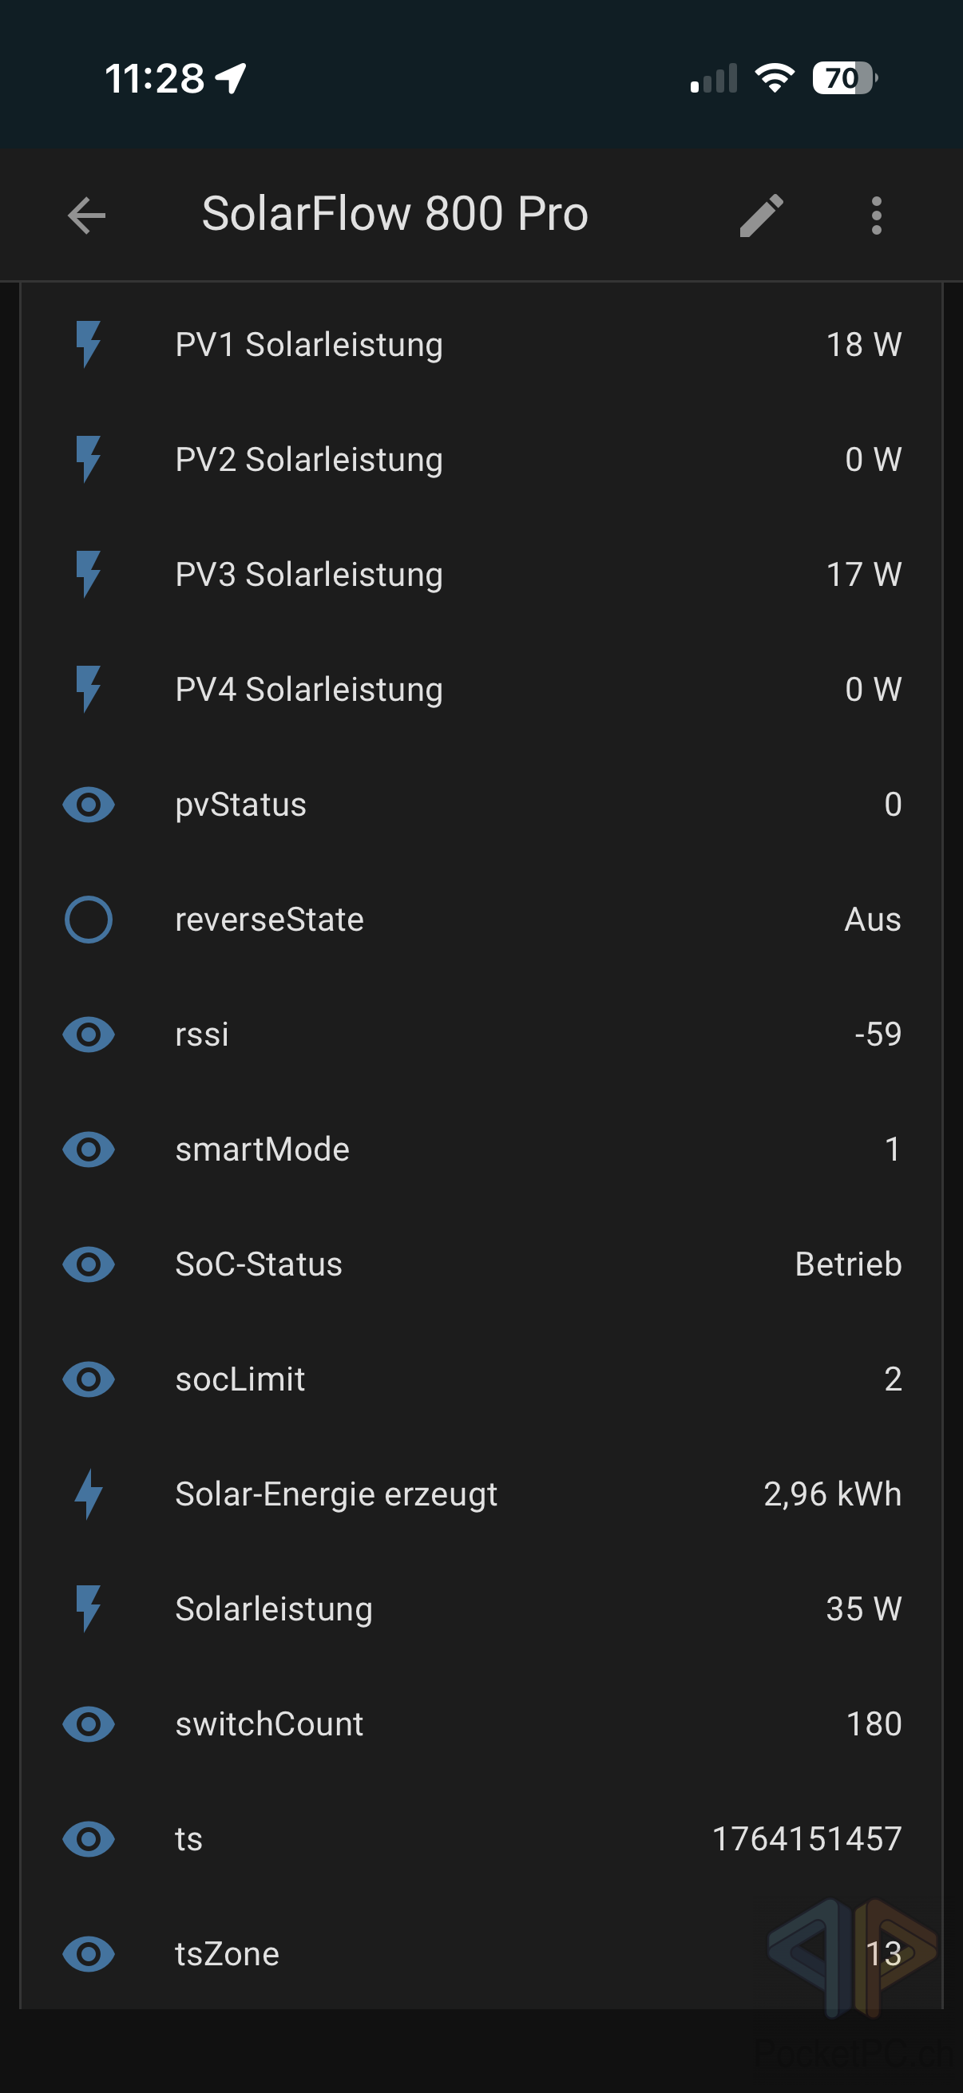The width and height of the screenshot is (963, 2093).
Task: Tap the SolarFlow 800 Pro title
Action: pos(395,215)
